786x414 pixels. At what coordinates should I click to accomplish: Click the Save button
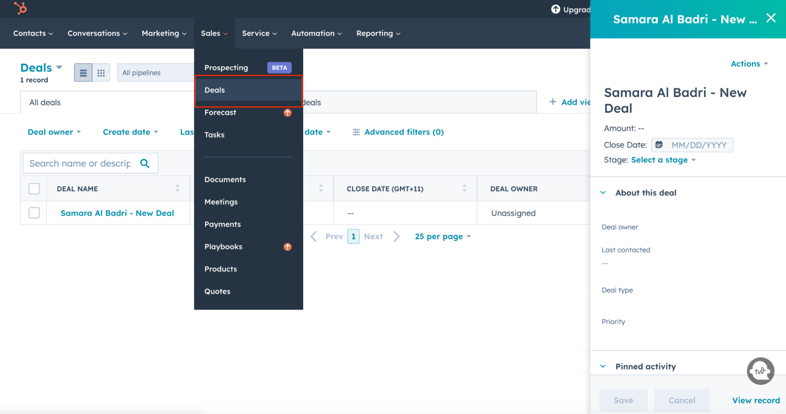pos(623,400)
